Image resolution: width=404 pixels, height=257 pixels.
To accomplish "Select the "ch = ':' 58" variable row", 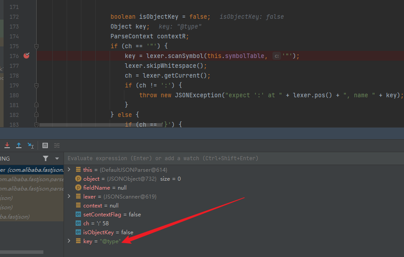I will 234,224.
